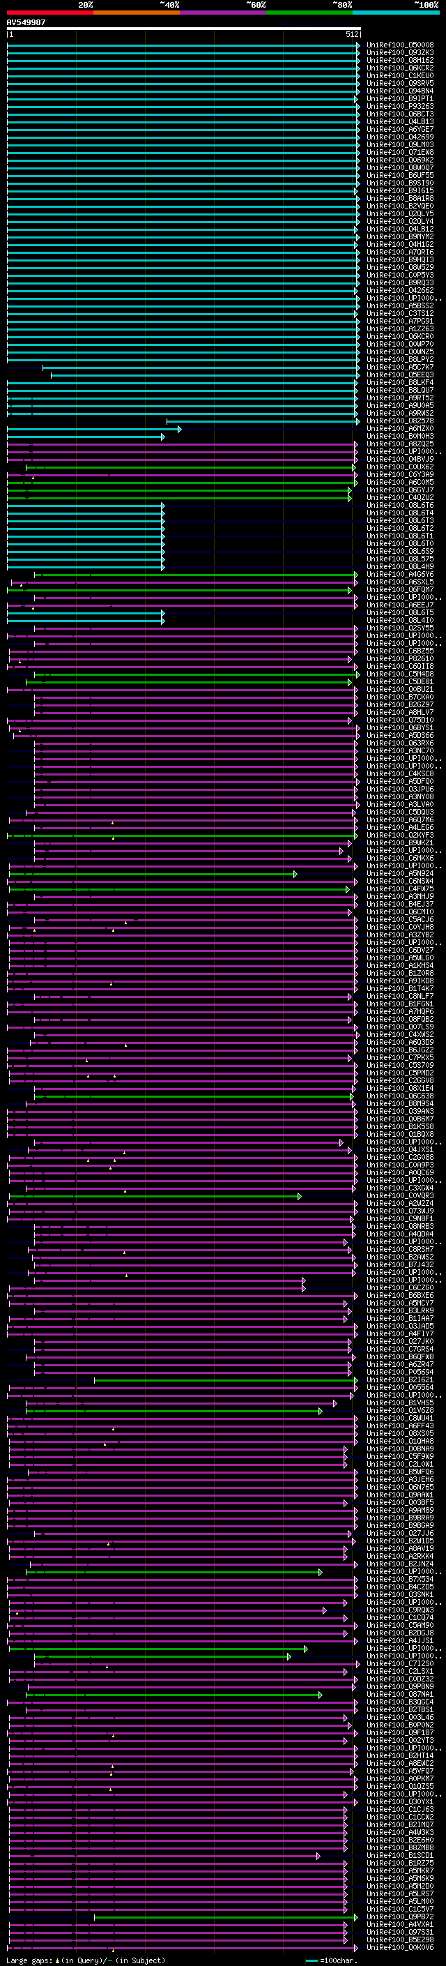Select the UniRef100_Q3OYX1 hit label
The width and height of the screenshot is (446, 1966).
(x=400, y=1802)
